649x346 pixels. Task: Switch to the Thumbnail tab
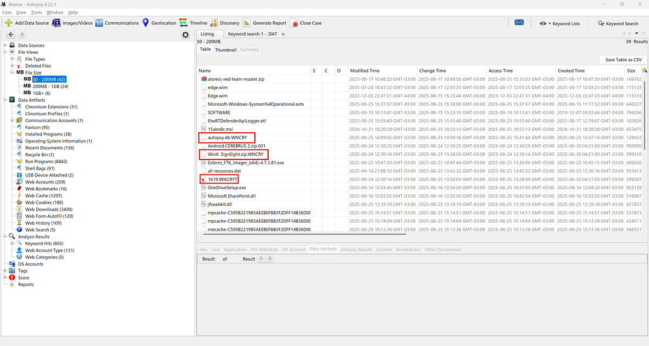click(x=226, y=49)
